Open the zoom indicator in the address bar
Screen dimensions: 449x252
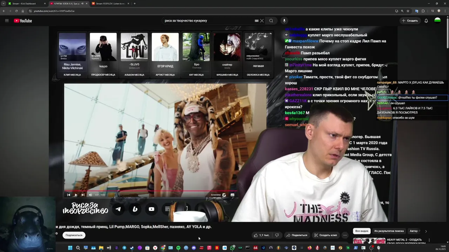click(x=402, y=11)
